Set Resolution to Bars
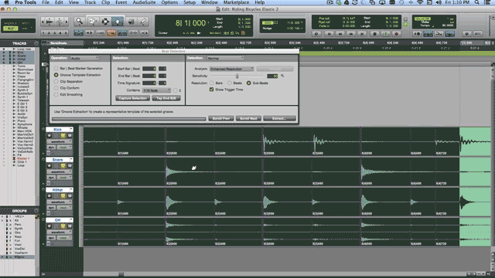 click(x=212, y=83)
